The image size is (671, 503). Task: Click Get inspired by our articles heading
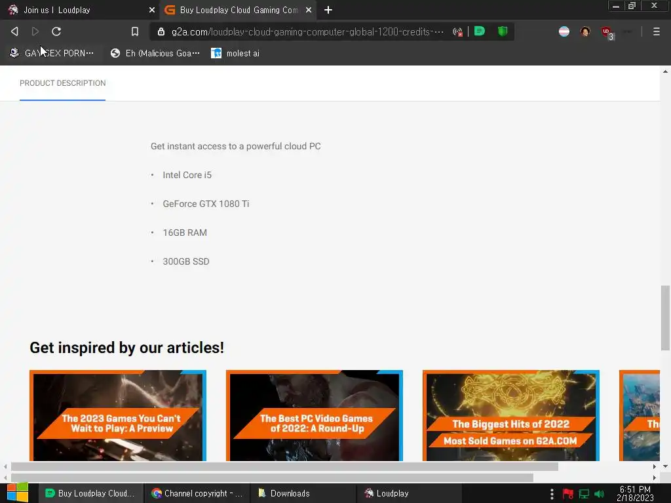click(126, 348)
